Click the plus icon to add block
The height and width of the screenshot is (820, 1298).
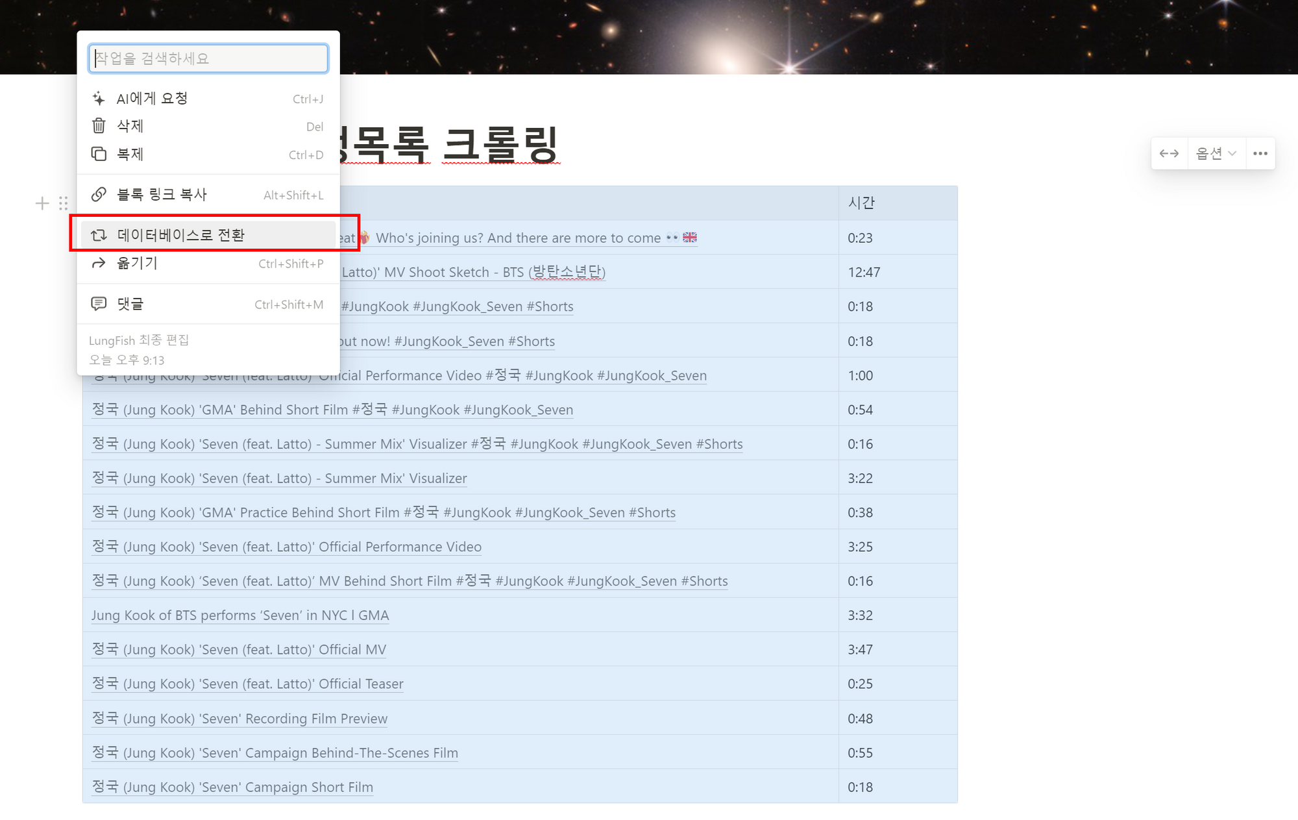tap(42, 204)
